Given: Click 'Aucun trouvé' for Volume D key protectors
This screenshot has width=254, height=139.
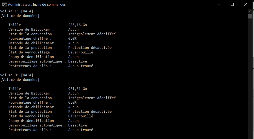Looking at the screenshot, I should click(81, 130).
